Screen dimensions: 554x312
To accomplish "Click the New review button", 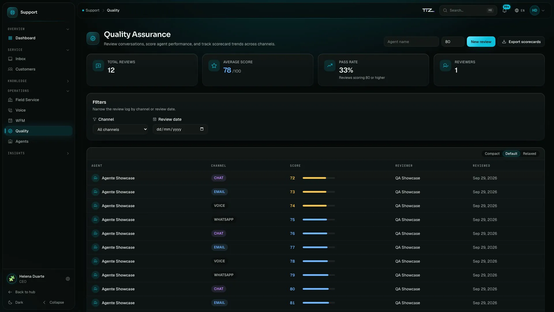I will click(x=481, y=42).
